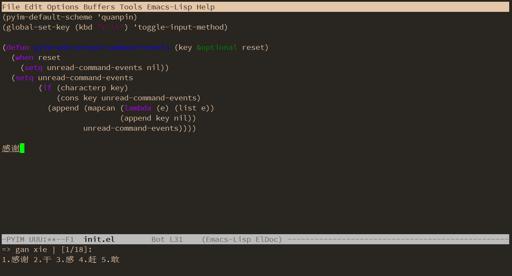Viewport: 512px width, 276px height.
Task: Click the green block cursor after 感谢
Action: 22,148
